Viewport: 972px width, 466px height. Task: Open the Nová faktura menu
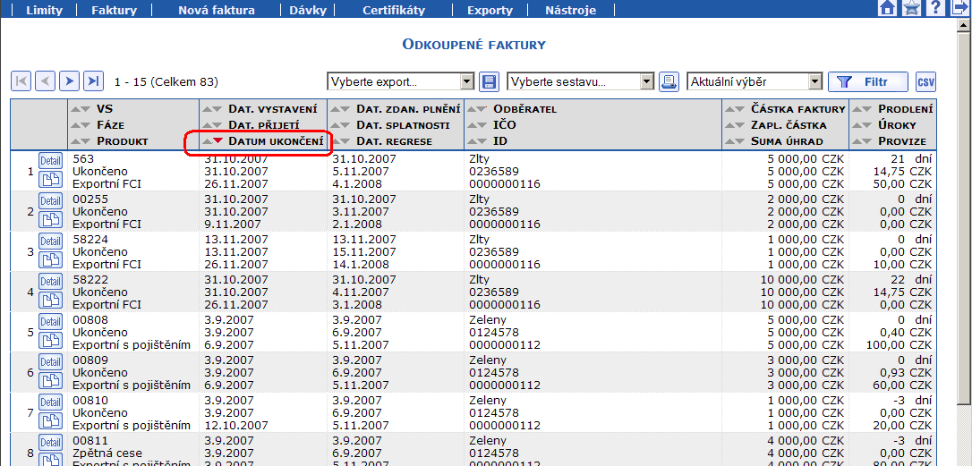point(217,11)
